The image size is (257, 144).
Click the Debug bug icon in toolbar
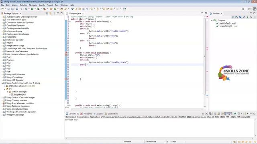[26, 9]
